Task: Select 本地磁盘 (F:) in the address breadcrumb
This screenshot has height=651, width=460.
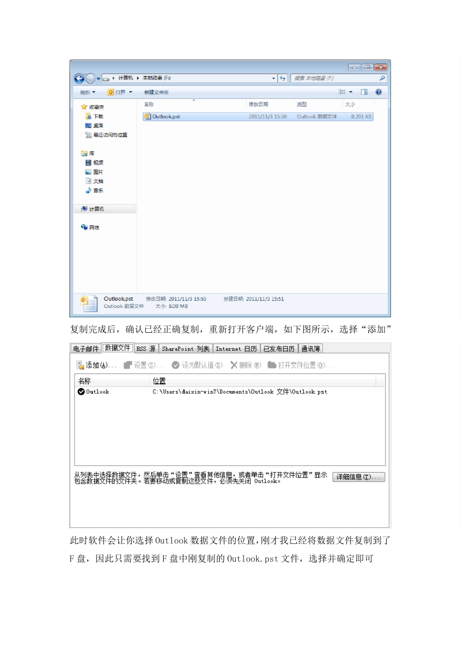Action: click(x=156, y=78)
